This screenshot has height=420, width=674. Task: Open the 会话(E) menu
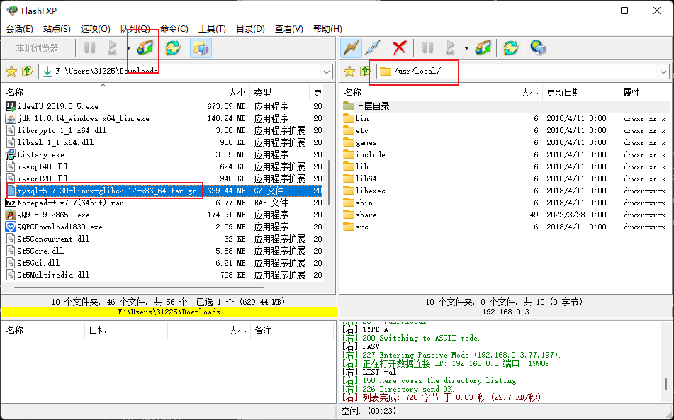coord(19,29)
